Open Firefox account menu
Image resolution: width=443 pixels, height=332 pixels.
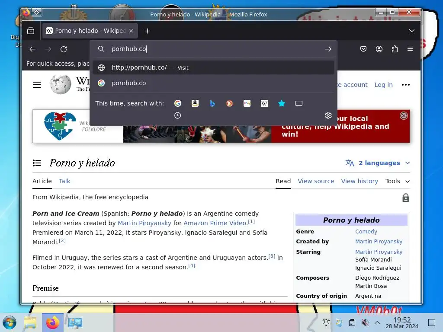(379, 49)
